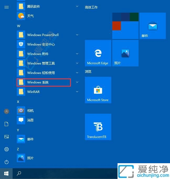Screen dimensions: 170x179
Task: Expand the Windows 轻松使用 chevron
Action: point(77,73)
